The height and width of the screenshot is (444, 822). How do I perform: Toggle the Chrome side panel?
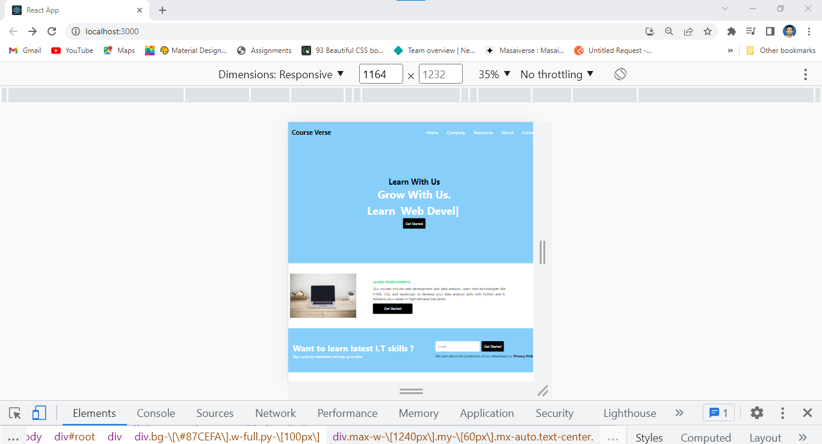pyautogui.click(x=770, y=31)
